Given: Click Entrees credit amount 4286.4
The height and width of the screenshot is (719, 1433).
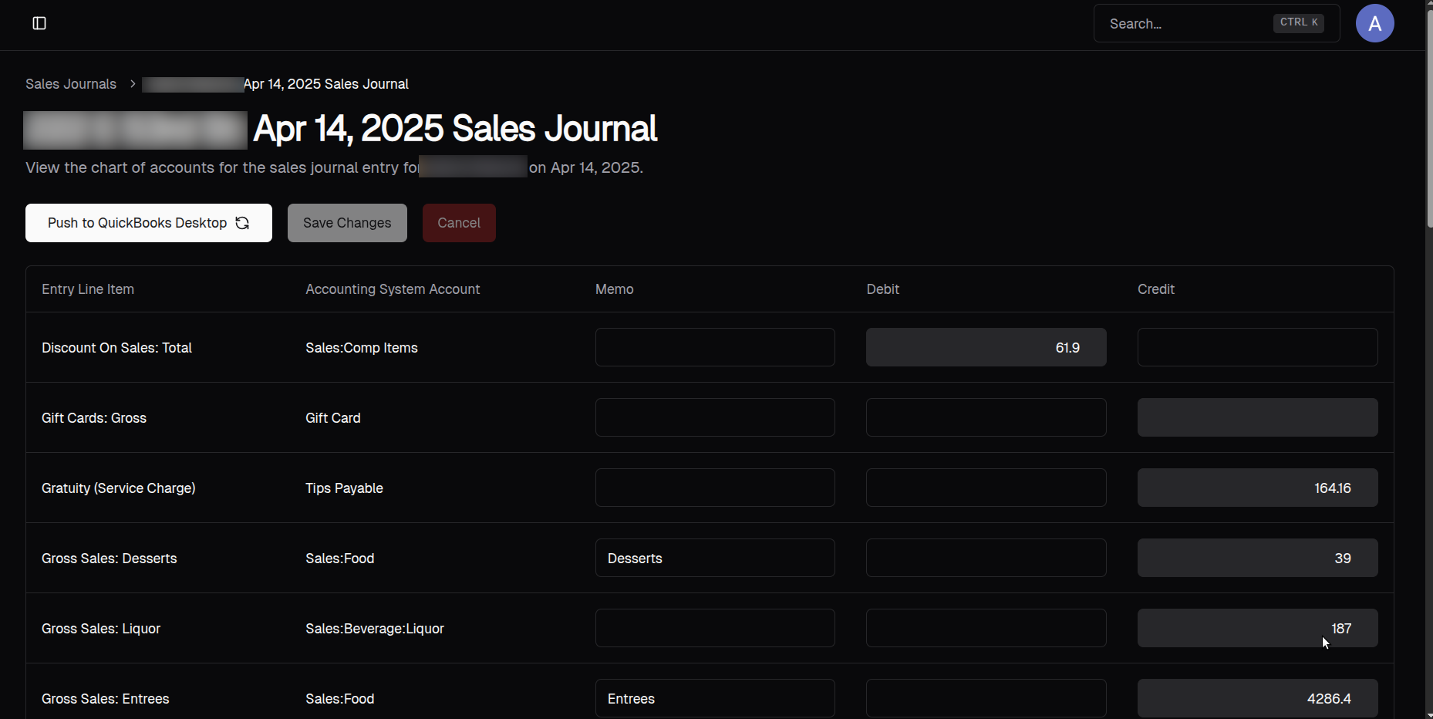Looking at the screenshot, I should (1257, 698).
